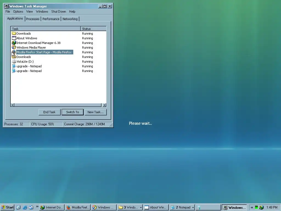Sort the list by the Task column header

tap(46, 29)
